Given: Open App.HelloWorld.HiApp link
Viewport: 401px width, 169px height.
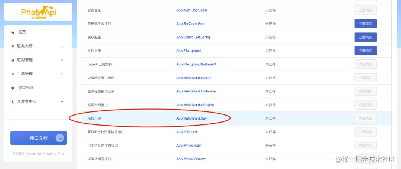Looking at the screenshot, I should click(x=193, y=78).
